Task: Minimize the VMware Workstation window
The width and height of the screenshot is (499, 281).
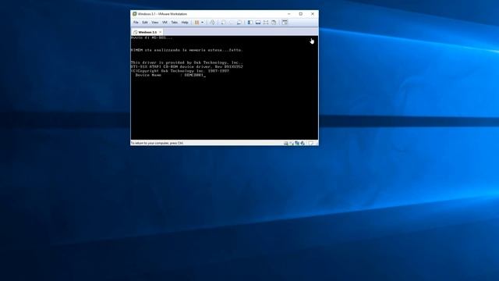Action: [289, 14]
